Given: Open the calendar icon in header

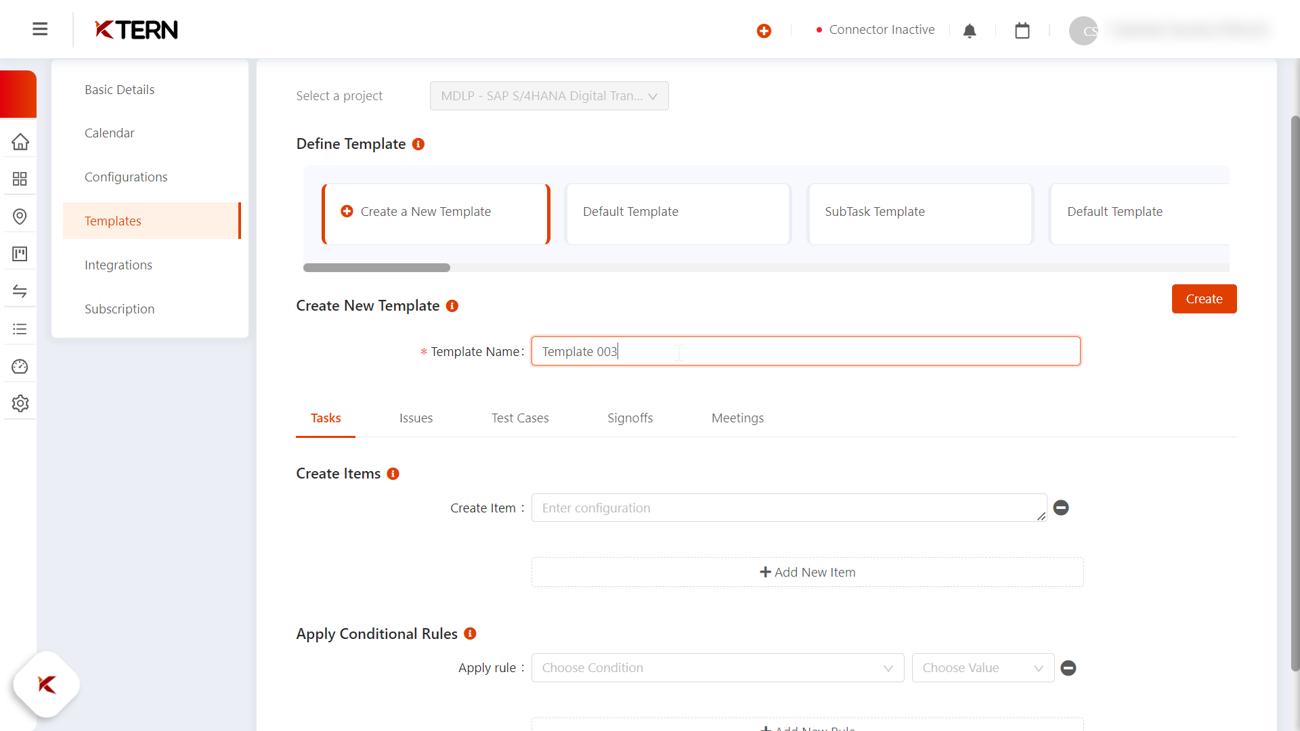Looking at the screenshot, I should click(x=1022, y=30).
